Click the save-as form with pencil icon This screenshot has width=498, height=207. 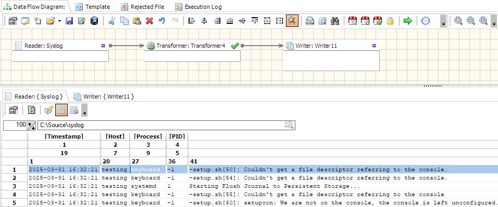[82, 21]
